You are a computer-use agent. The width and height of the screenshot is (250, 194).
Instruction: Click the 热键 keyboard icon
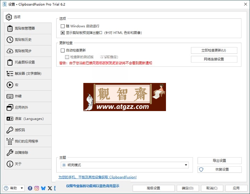10,96
